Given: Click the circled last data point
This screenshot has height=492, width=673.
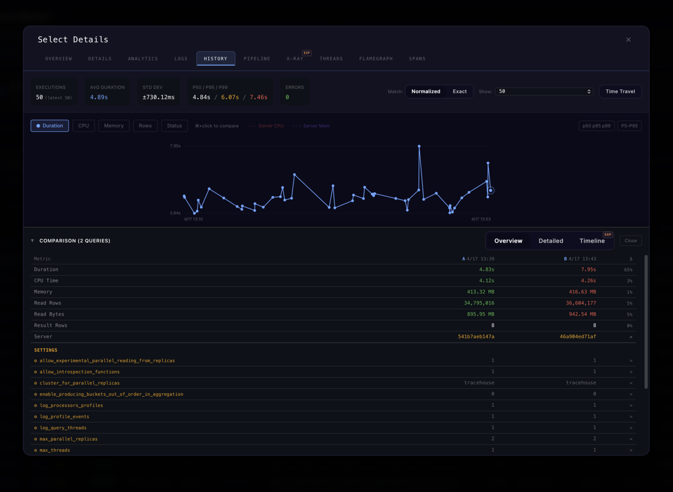Looking at the screenshot, I should [491, 190].
